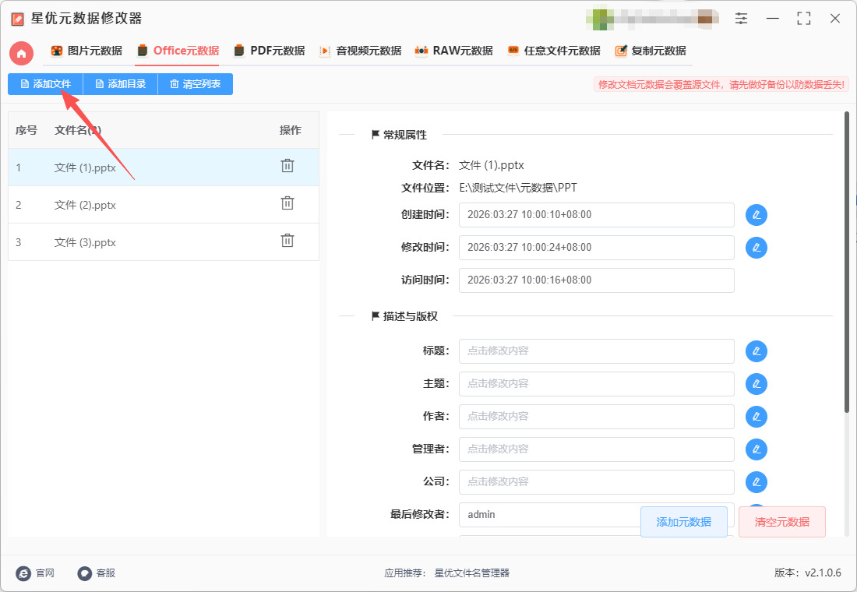Open the PDF元数据 tab
Viewport: 857px width, 592px height.
(x=269, y=51)
